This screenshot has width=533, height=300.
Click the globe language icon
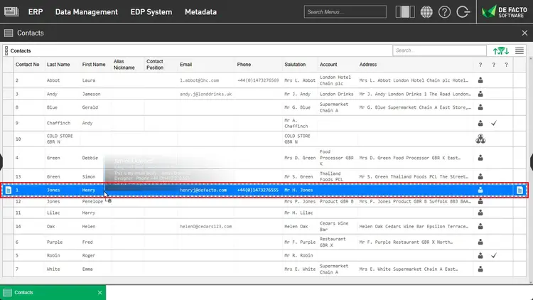pos(426,12)
